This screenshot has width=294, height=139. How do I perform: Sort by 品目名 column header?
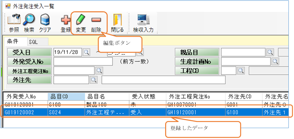[x=107, y=96]
